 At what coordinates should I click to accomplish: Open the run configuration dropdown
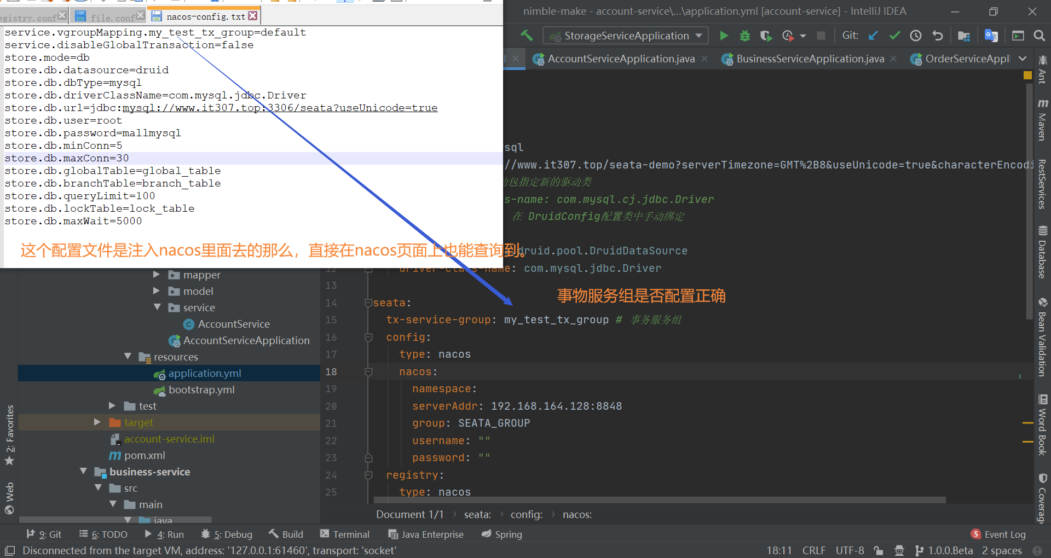click(x=625, y=35)
